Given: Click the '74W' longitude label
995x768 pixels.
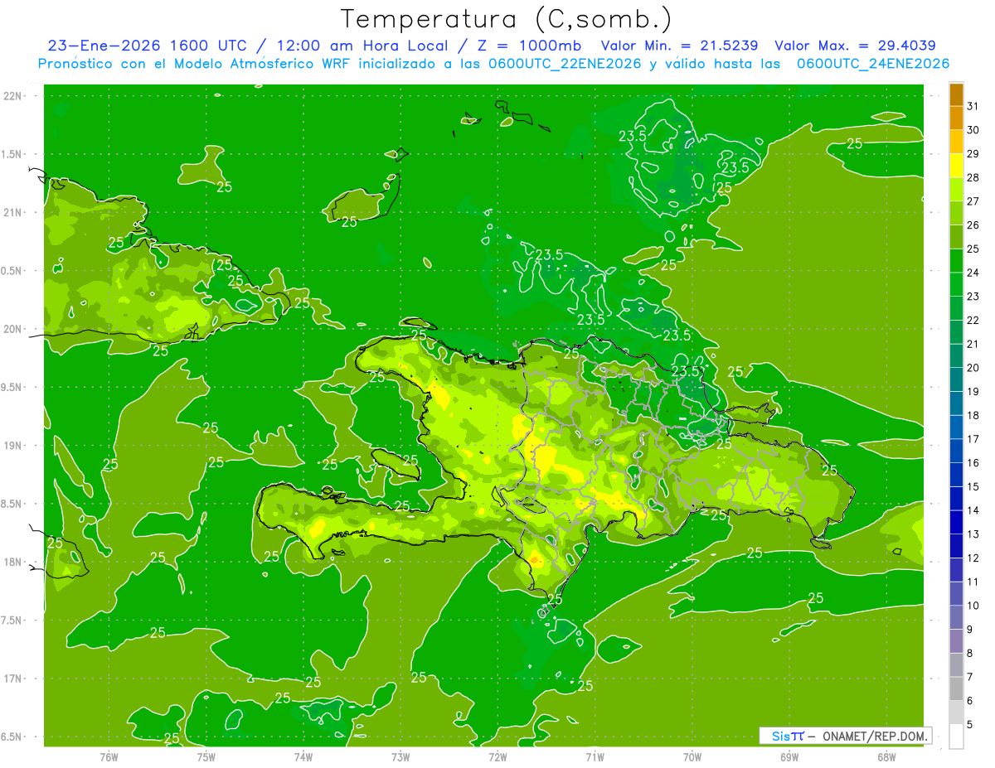Looking at the screenshot, I should [x=303, y=757].
